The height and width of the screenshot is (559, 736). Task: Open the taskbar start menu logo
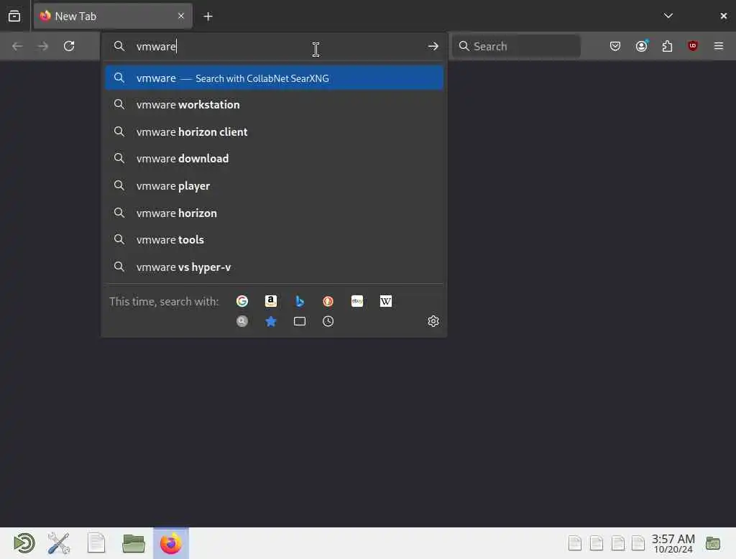coord(24,543)
